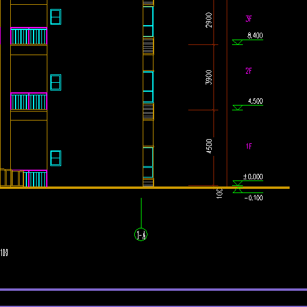Viewport: 307px width, 307px height.
Task: Click the ±0.000 elevation marker triangle
Action: pos(237,183)
